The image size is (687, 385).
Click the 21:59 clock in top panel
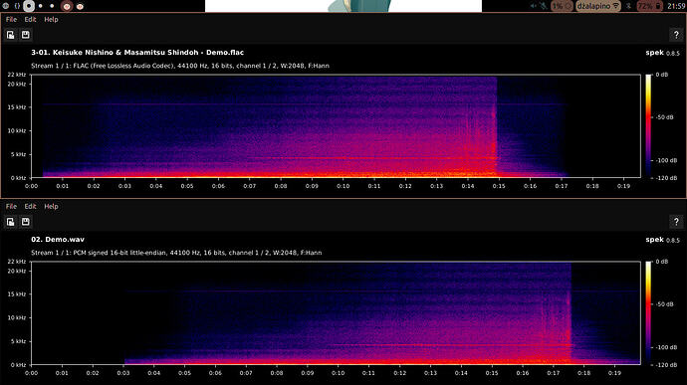(x=676, y=6)
